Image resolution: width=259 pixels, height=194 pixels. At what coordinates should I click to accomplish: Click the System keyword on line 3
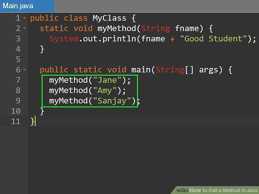pyautogui.click(x=64, y=39)
